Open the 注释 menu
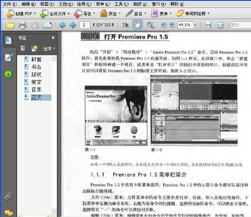The width and height of the screenshot is (251, 217). click(x=84, y=4)
